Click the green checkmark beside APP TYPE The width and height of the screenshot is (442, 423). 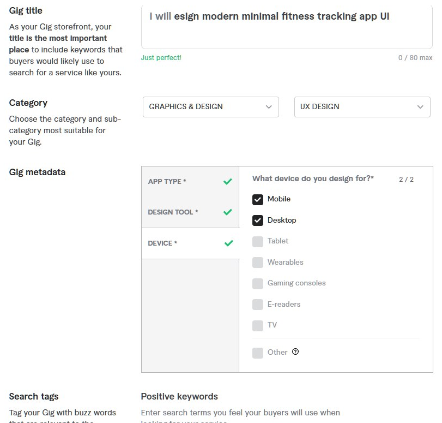click(x=227, y=181)
